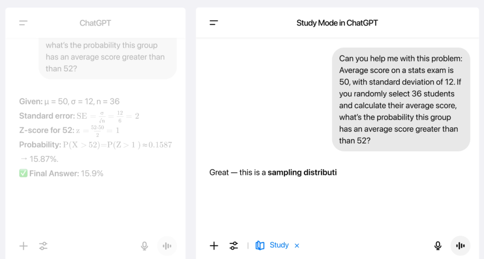Click the Study Mode in ChatGPT title
Viewport: 484px width, 259px height.
coord(337,23)
